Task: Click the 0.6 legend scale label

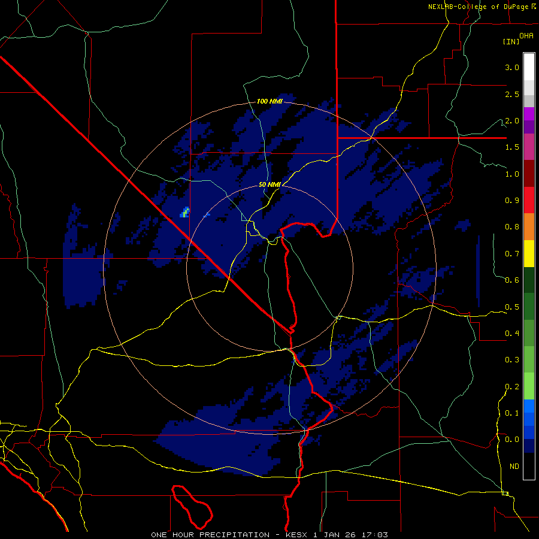Action: point(512,280)
